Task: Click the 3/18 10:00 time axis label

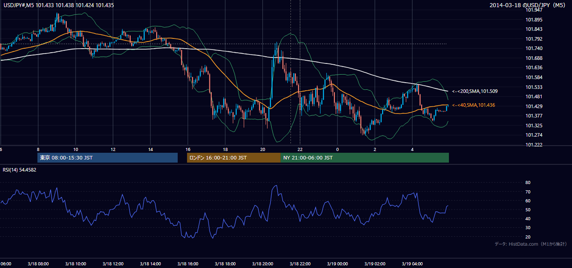Action: (76, 264)
